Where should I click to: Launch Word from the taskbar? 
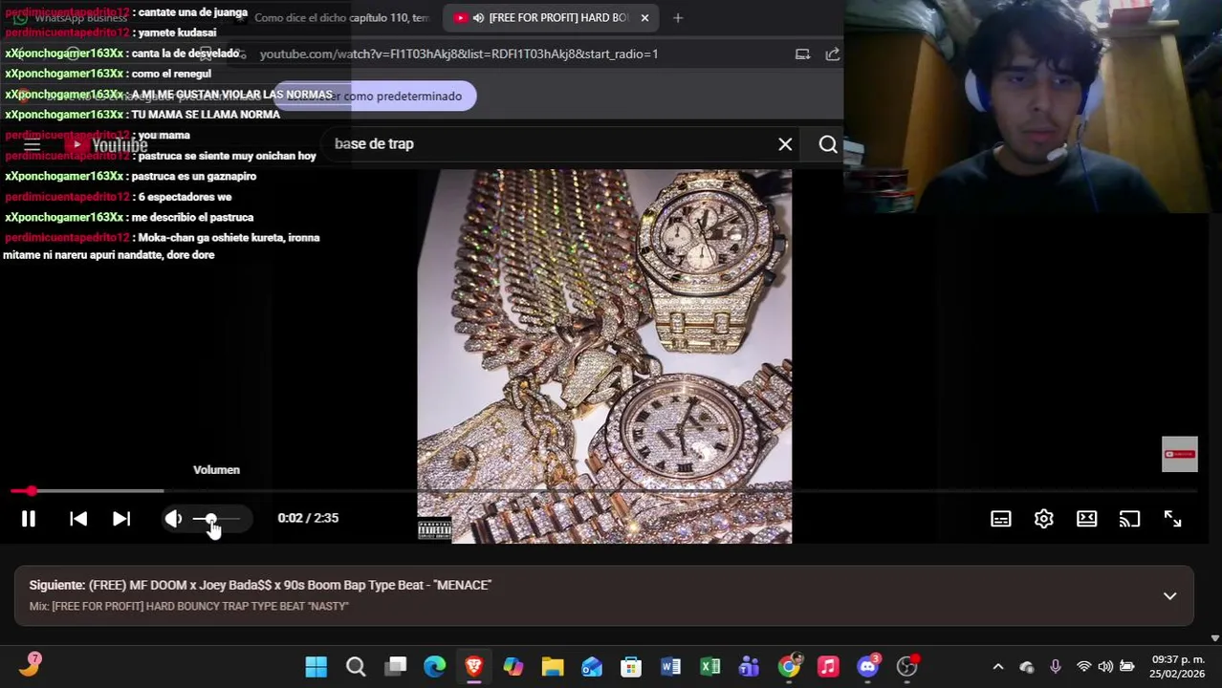coord(670,667)
